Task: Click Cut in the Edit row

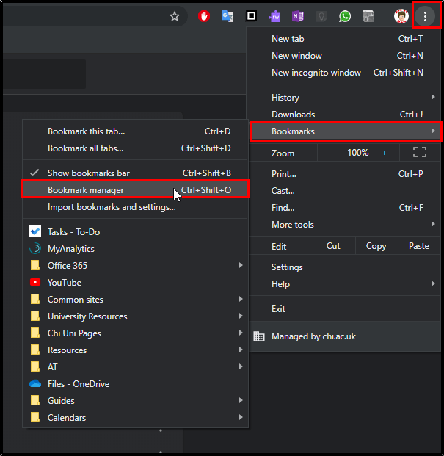Action: (x=333, y=246)
